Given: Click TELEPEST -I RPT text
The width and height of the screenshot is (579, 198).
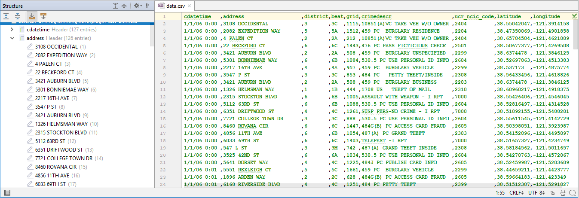Looking at the screenshot, I should 384,140.
